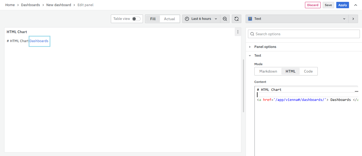Click the minimize icon in Content editor

[x=356, y=91]
